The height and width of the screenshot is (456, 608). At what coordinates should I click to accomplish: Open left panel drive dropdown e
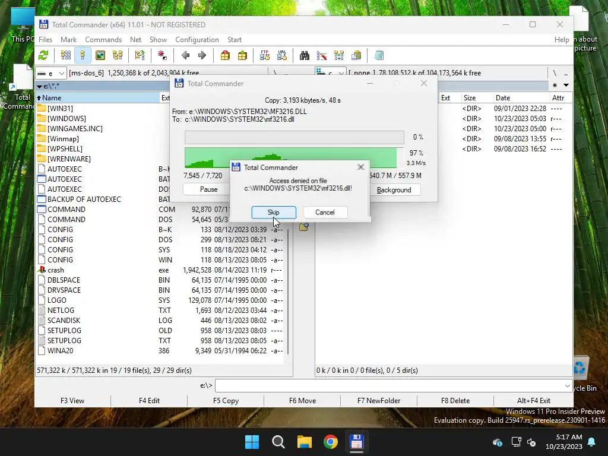(x=51, y=73)
